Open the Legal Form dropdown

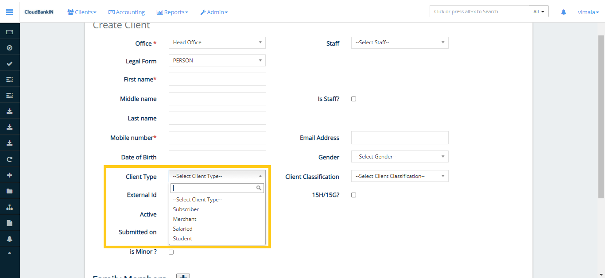[217, 60]
